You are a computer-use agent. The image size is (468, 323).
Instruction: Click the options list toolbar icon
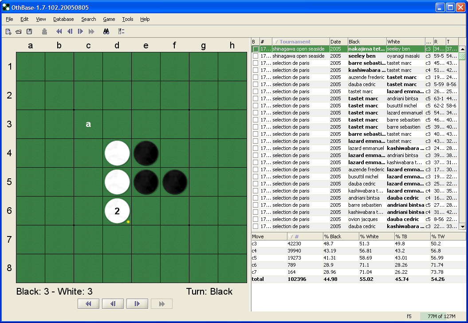click(x=121, y=32)
